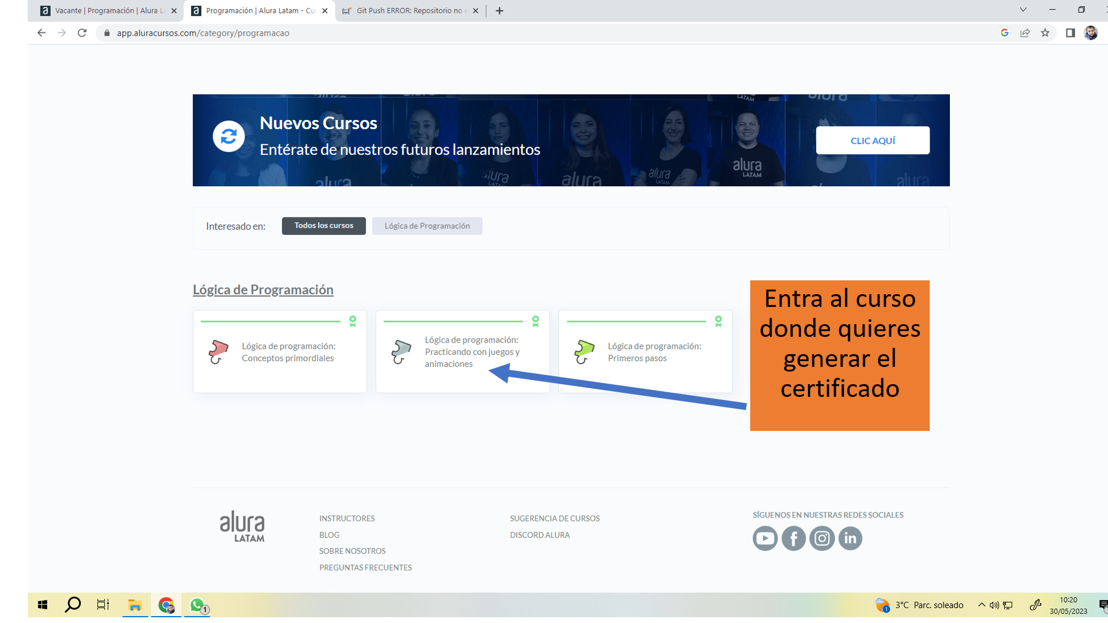Image resolution: width=1108 pixels, height=623 pixels.
Task: Click the volume icon in system tray
Action: (994, 605)
